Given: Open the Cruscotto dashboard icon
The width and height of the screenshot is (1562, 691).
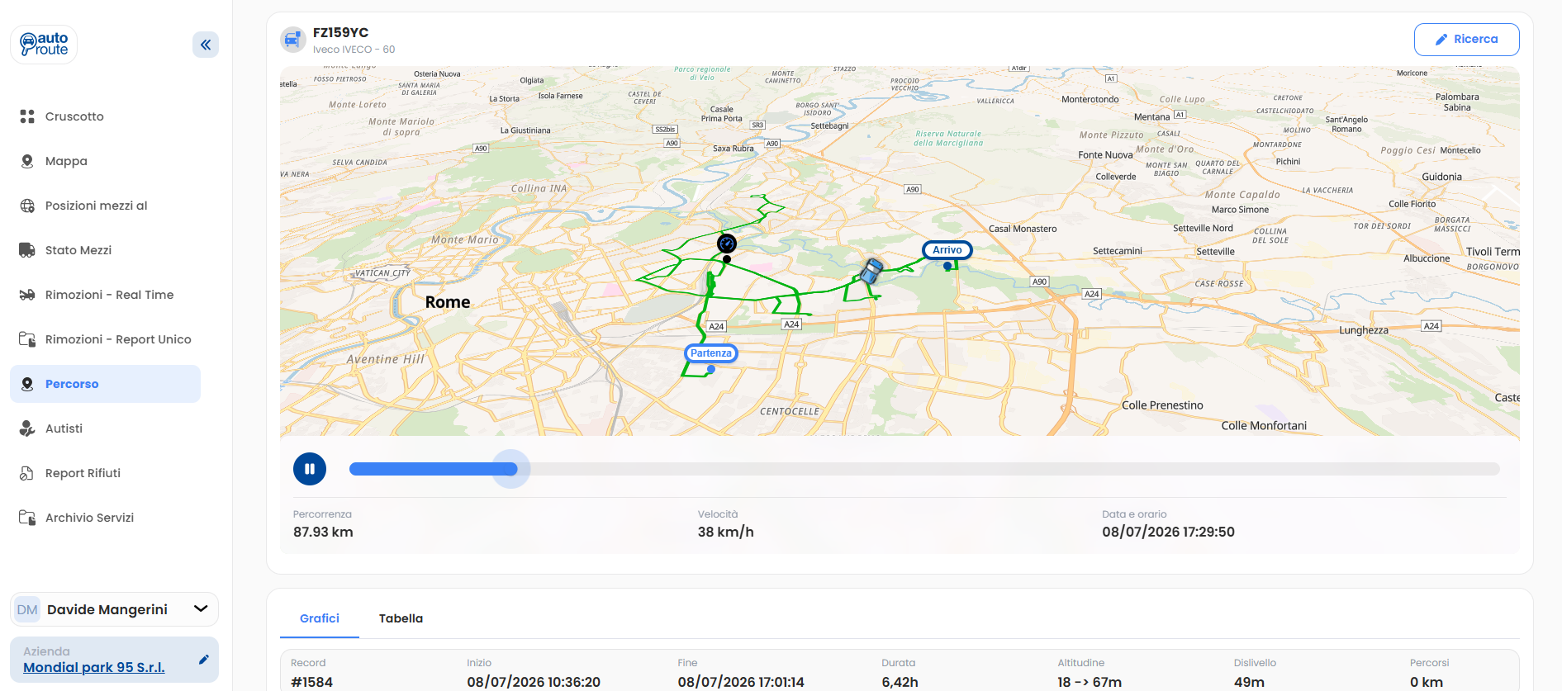Looking at the screenshot, I should [x=27, y=116].
